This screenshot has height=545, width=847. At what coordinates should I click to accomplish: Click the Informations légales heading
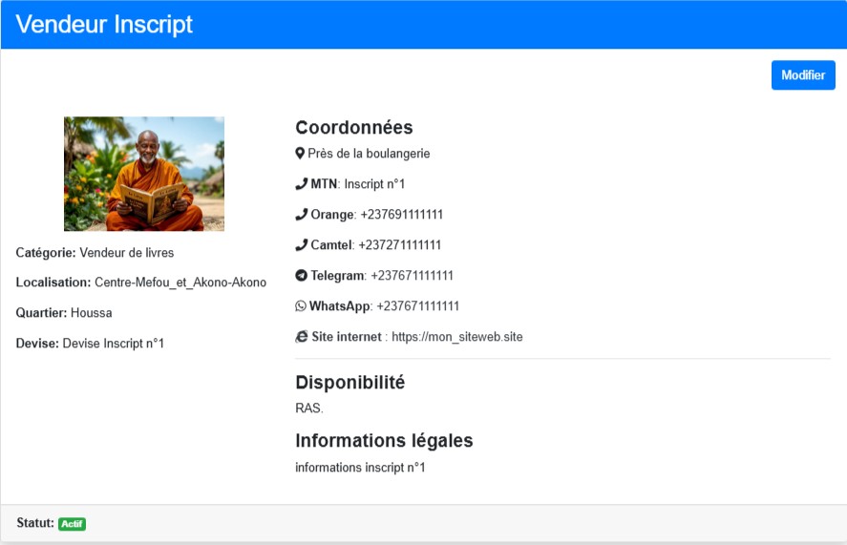(384, 441)
